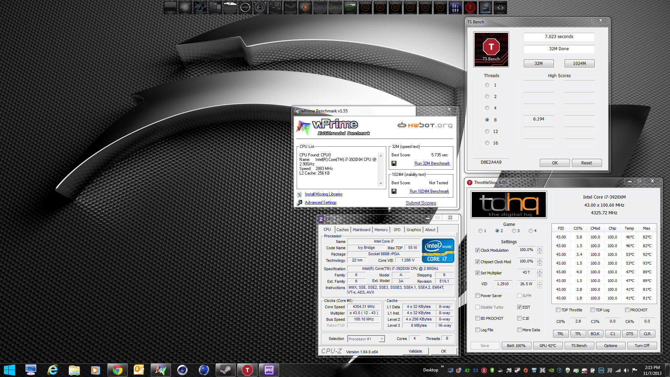
Task: Click Reset in TS Bench window
Action: (587, 163)
